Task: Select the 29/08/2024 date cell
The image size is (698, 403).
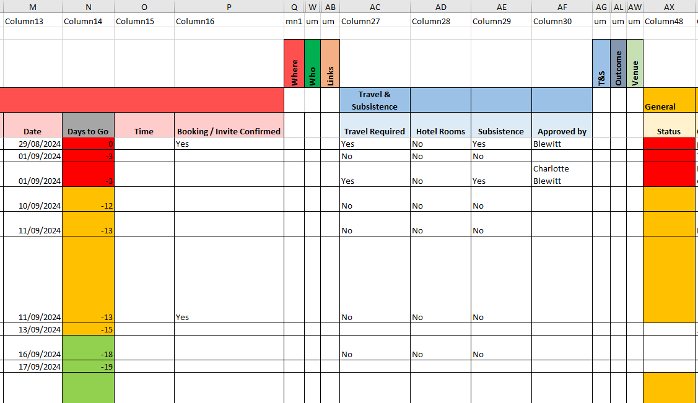Action: click(32, 144)
